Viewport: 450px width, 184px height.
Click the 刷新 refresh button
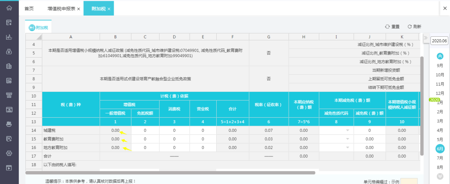pyautogui.click(x=414, y=26)
